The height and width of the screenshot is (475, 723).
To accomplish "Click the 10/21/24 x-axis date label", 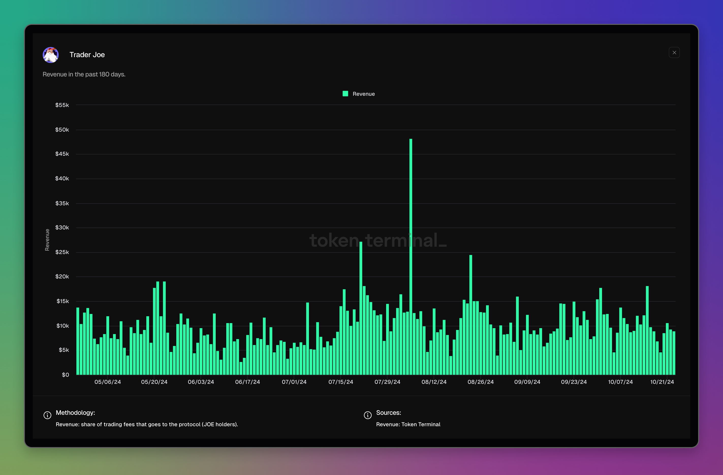I will pyautogui.click(x=662, y=382).
